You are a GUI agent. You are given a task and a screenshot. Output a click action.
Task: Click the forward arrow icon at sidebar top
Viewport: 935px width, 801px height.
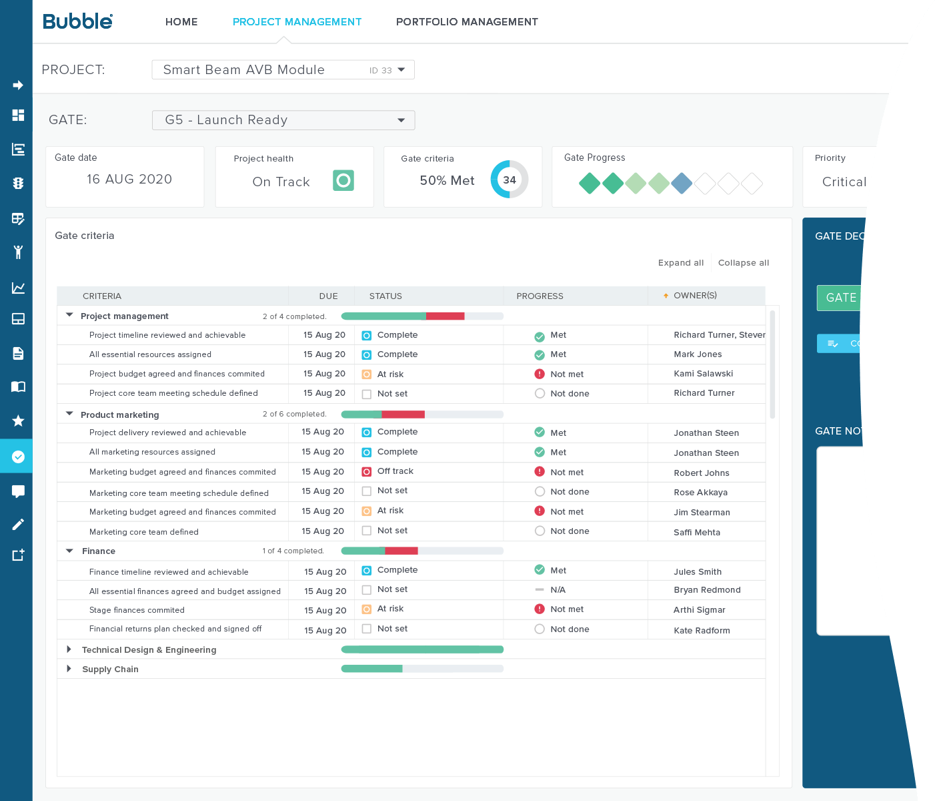point(17,85)
